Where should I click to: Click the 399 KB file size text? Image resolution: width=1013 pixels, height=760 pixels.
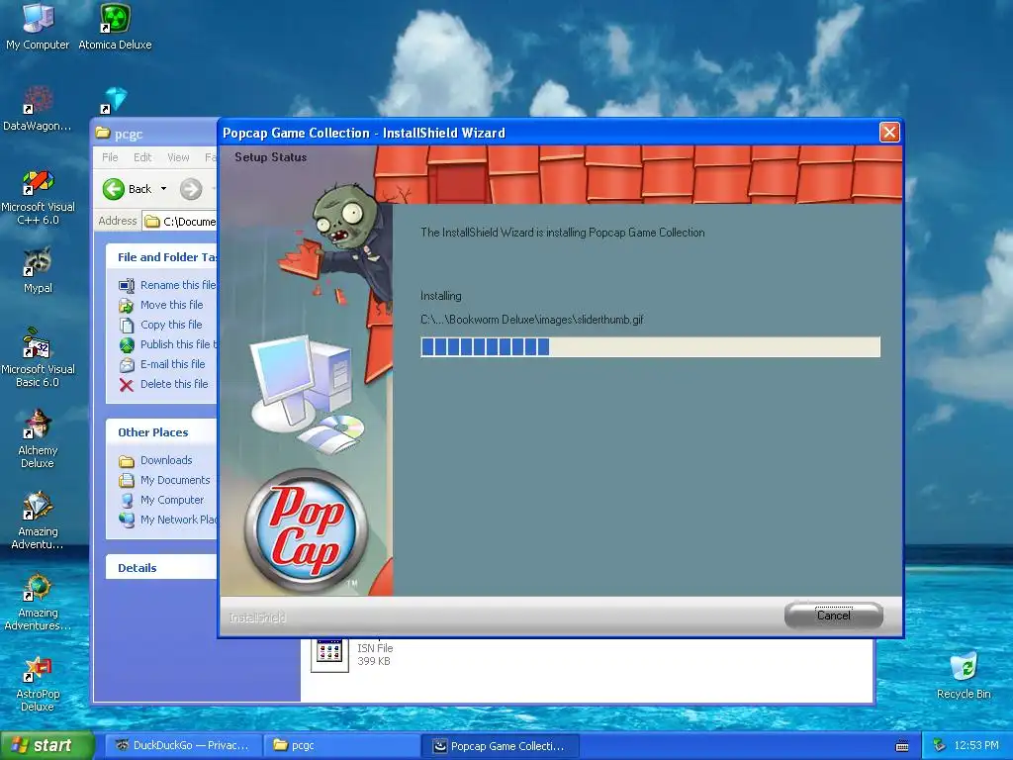pyautogui.click(x=373, y=661)
